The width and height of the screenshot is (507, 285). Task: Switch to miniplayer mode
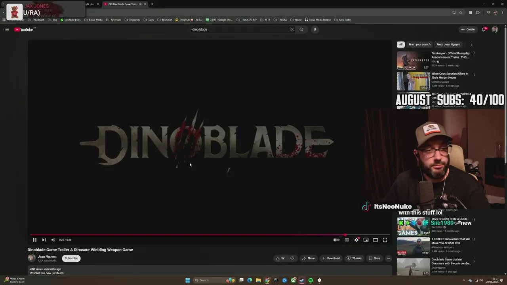(366, 240)
